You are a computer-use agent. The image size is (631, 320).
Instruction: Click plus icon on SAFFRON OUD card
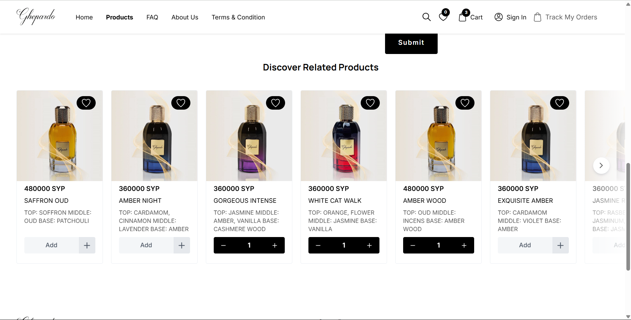pos(87,245)
